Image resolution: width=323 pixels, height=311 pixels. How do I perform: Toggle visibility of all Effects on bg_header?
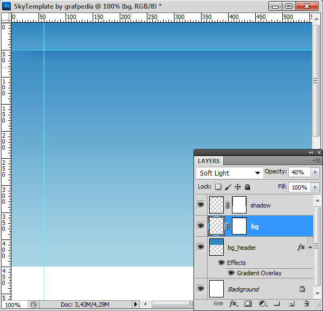pyautogui.click(x=221, y=263)
